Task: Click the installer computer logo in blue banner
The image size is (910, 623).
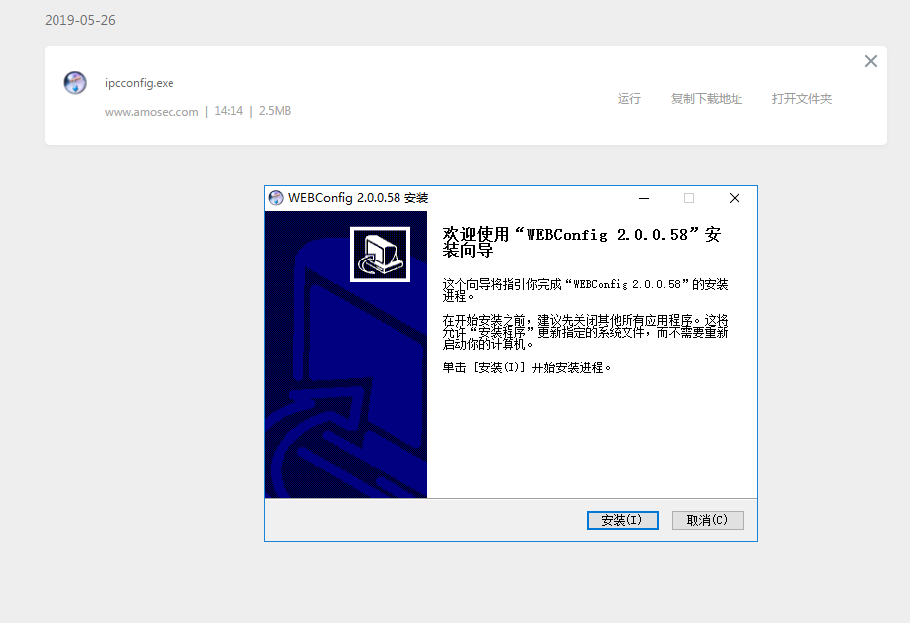Action: 380,255
